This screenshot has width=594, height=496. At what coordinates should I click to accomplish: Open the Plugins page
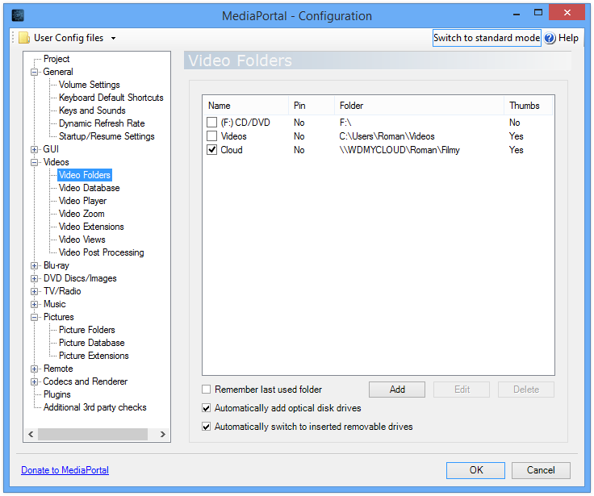tap(56, 394)
